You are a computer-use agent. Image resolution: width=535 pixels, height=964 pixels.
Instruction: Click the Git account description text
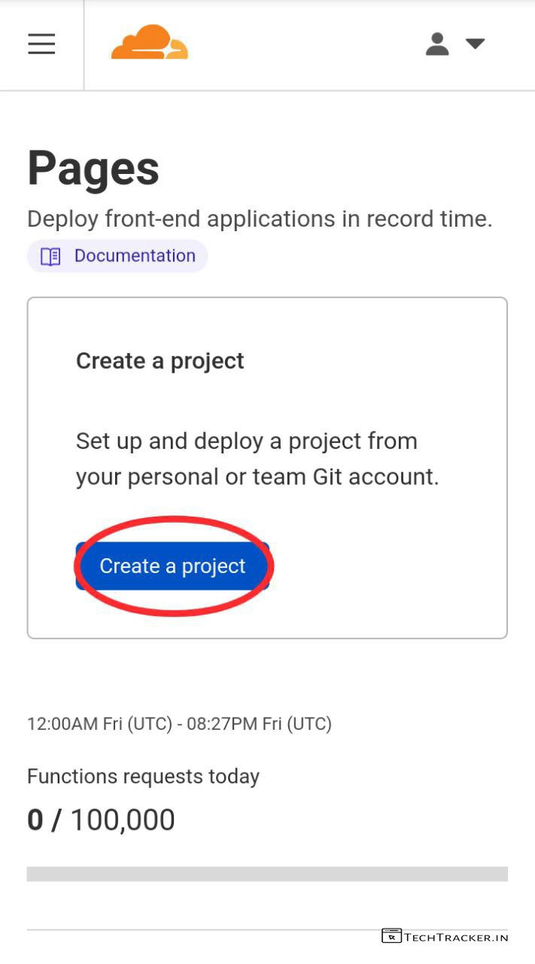coord(257,459)
